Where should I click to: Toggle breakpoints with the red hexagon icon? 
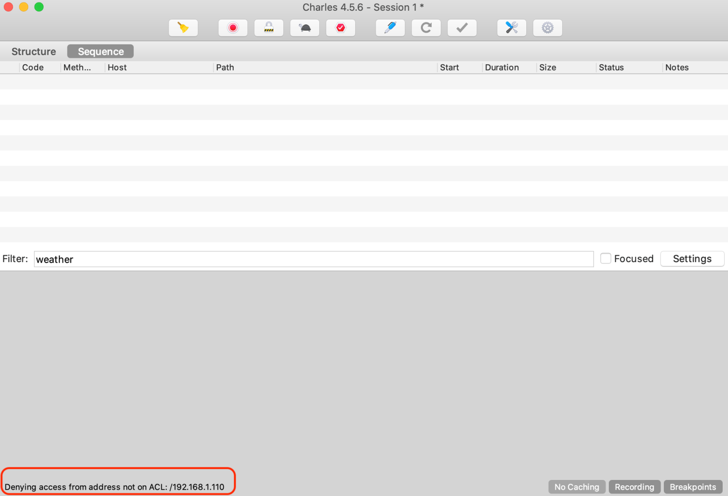pyautogui.click(x=341, y=28)
